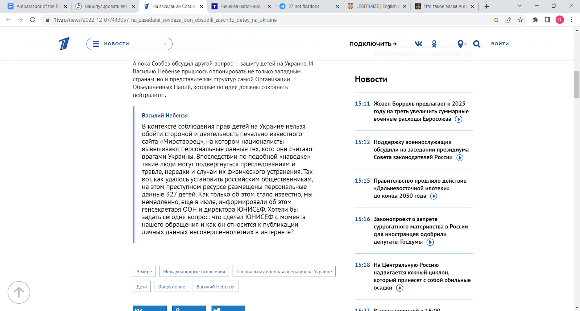Click the 'Василий Небензя' tag
This screenshot has height=311, width=580.
[215, 286]
